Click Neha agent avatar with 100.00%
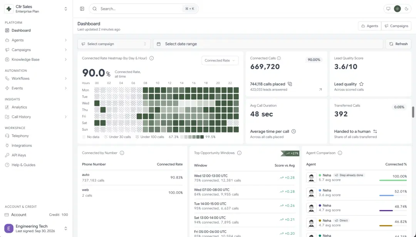 (311, 177)
